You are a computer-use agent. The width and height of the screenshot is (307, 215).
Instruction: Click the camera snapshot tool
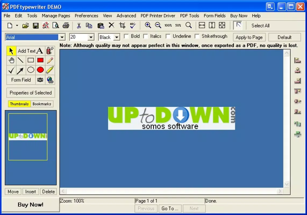coord(40,80)
